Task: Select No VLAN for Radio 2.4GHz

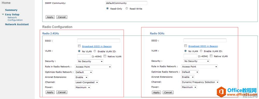Action: [79, 51]
